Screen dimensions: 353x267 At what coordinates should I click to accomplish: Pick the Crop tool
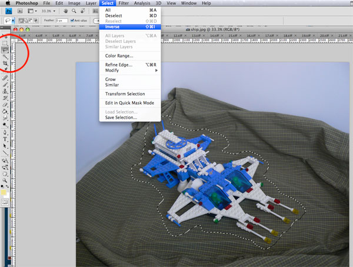coord(5,64)
